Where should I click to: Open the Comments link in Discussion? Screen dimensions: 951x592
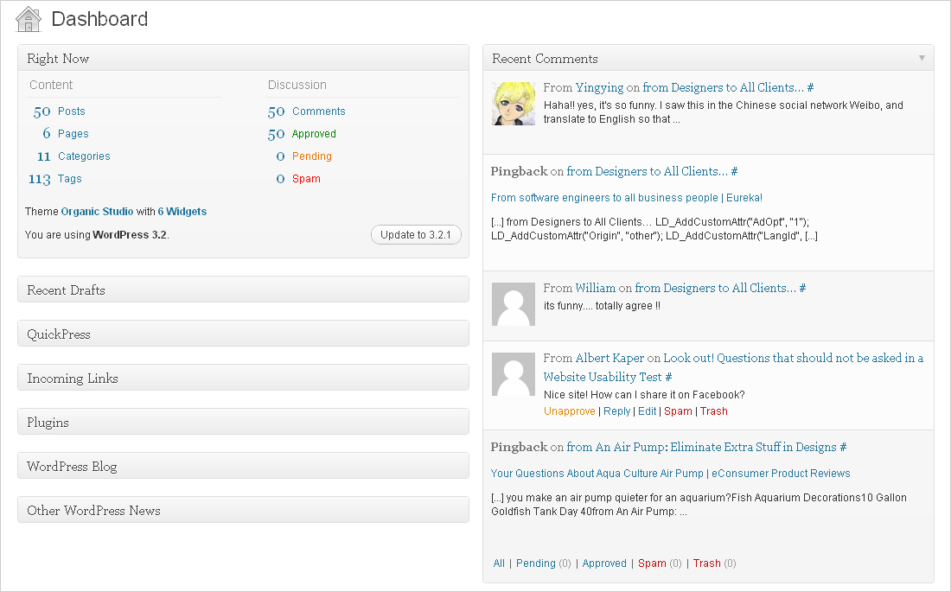coord(318,111)
